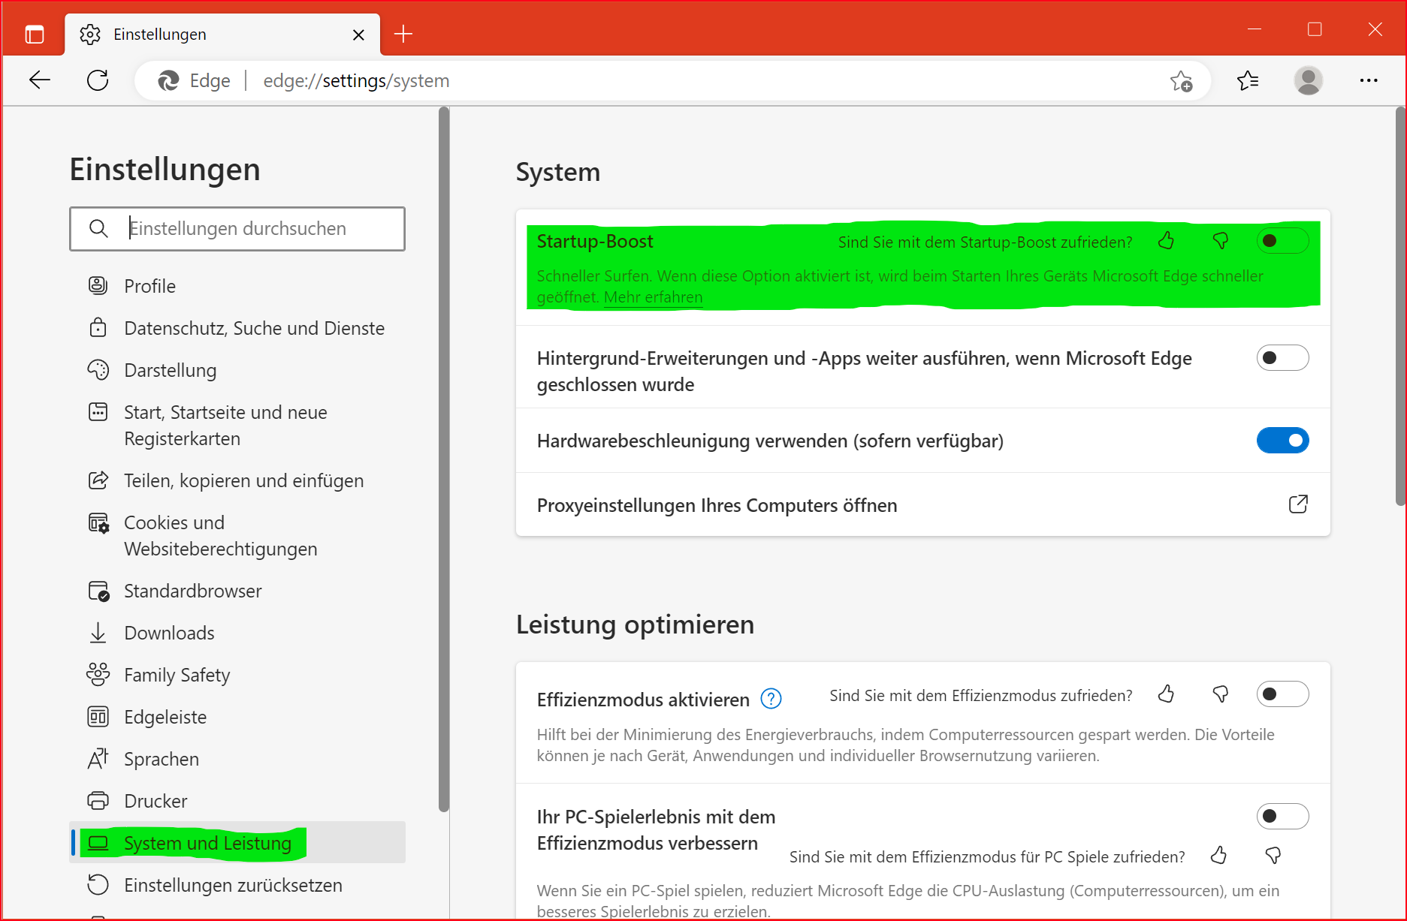Click the Einstellungen sidebar heading

point(165,170)
